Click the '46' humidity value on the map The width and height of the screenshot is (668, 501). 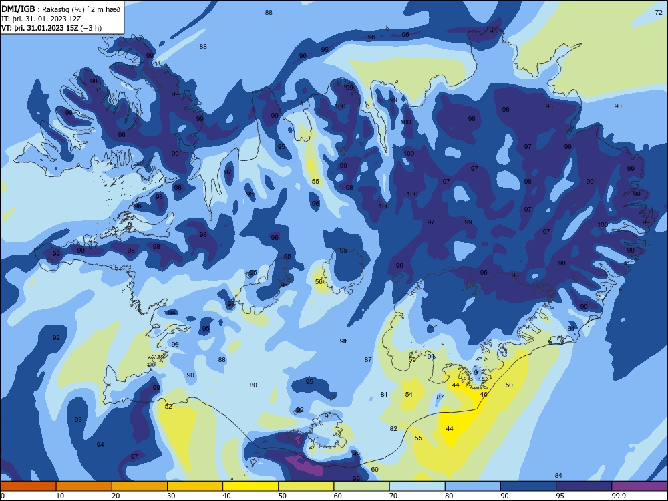tap(484, 394)
